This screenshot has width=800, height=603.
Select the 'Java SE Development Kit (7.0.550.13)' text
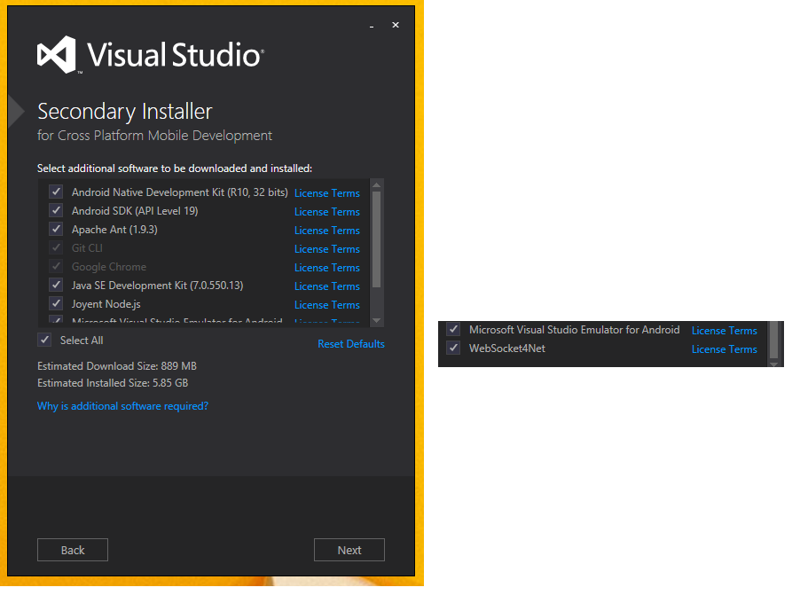157,286
